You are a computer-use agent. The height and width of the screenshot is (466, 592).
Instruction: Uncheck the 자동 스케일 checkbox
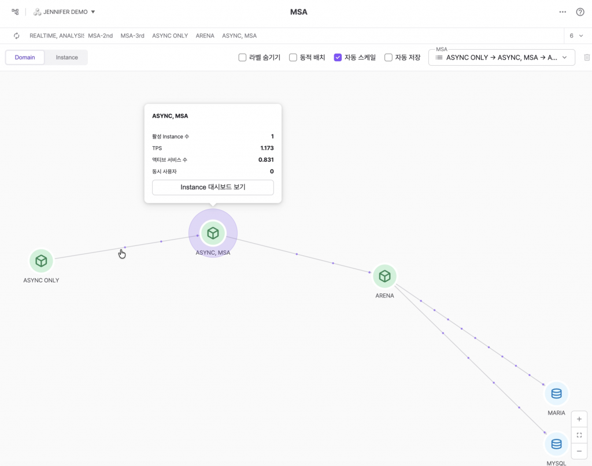[338, 58]
